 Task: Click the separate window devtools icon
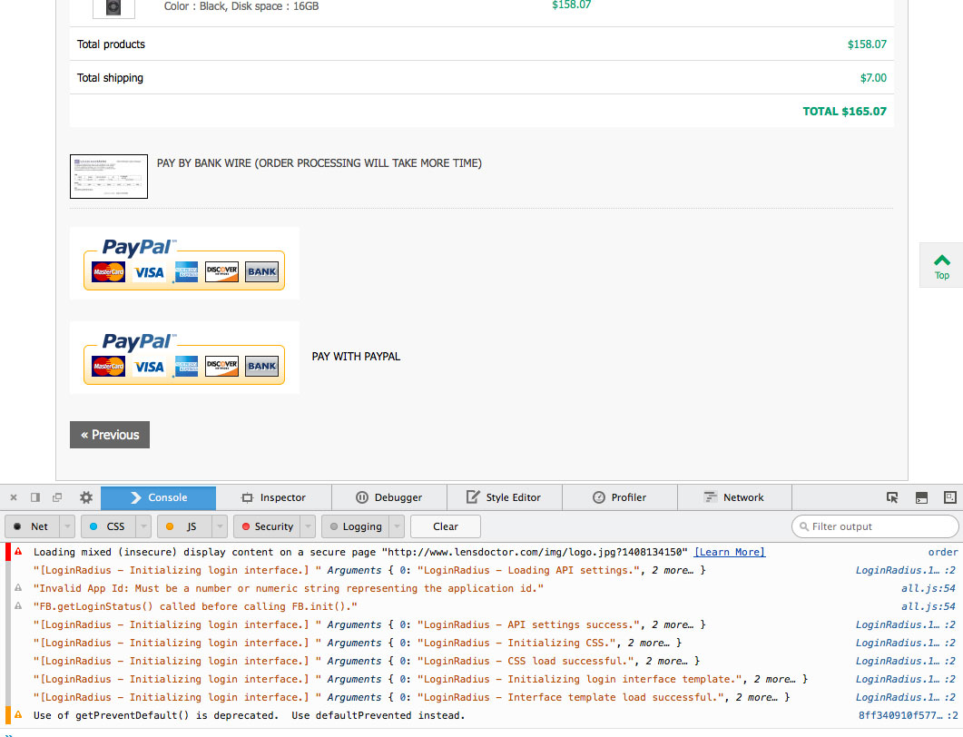(57, 497)
